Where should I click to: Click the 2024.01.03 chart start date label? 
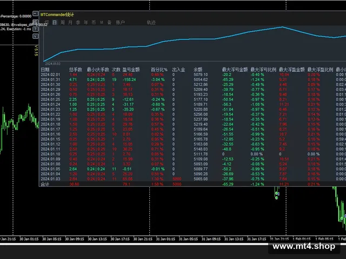tap(52, 64)
